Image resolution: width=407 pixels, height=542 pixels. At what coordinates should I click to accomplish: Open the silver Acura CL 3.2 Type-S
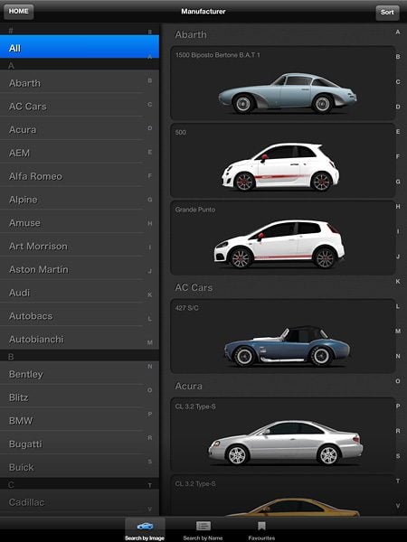[283, 435]
